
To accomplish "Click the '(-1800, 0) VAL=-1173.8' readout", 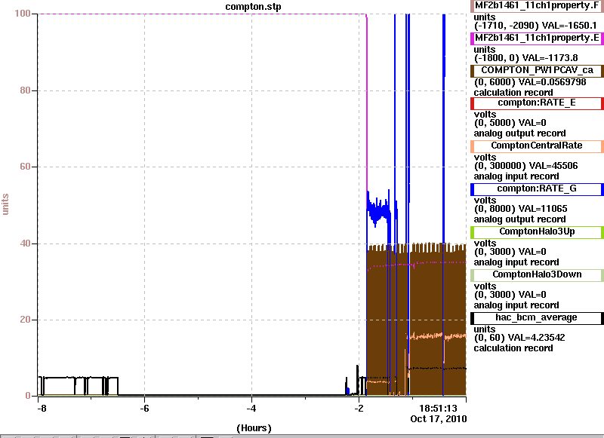I will (x=525, y=58).
